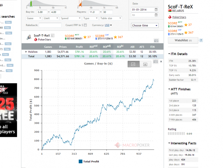The height and width of the screenshot is (168, 223).
Task: Click the Total row profit $781.16
Action: (79, 56)
